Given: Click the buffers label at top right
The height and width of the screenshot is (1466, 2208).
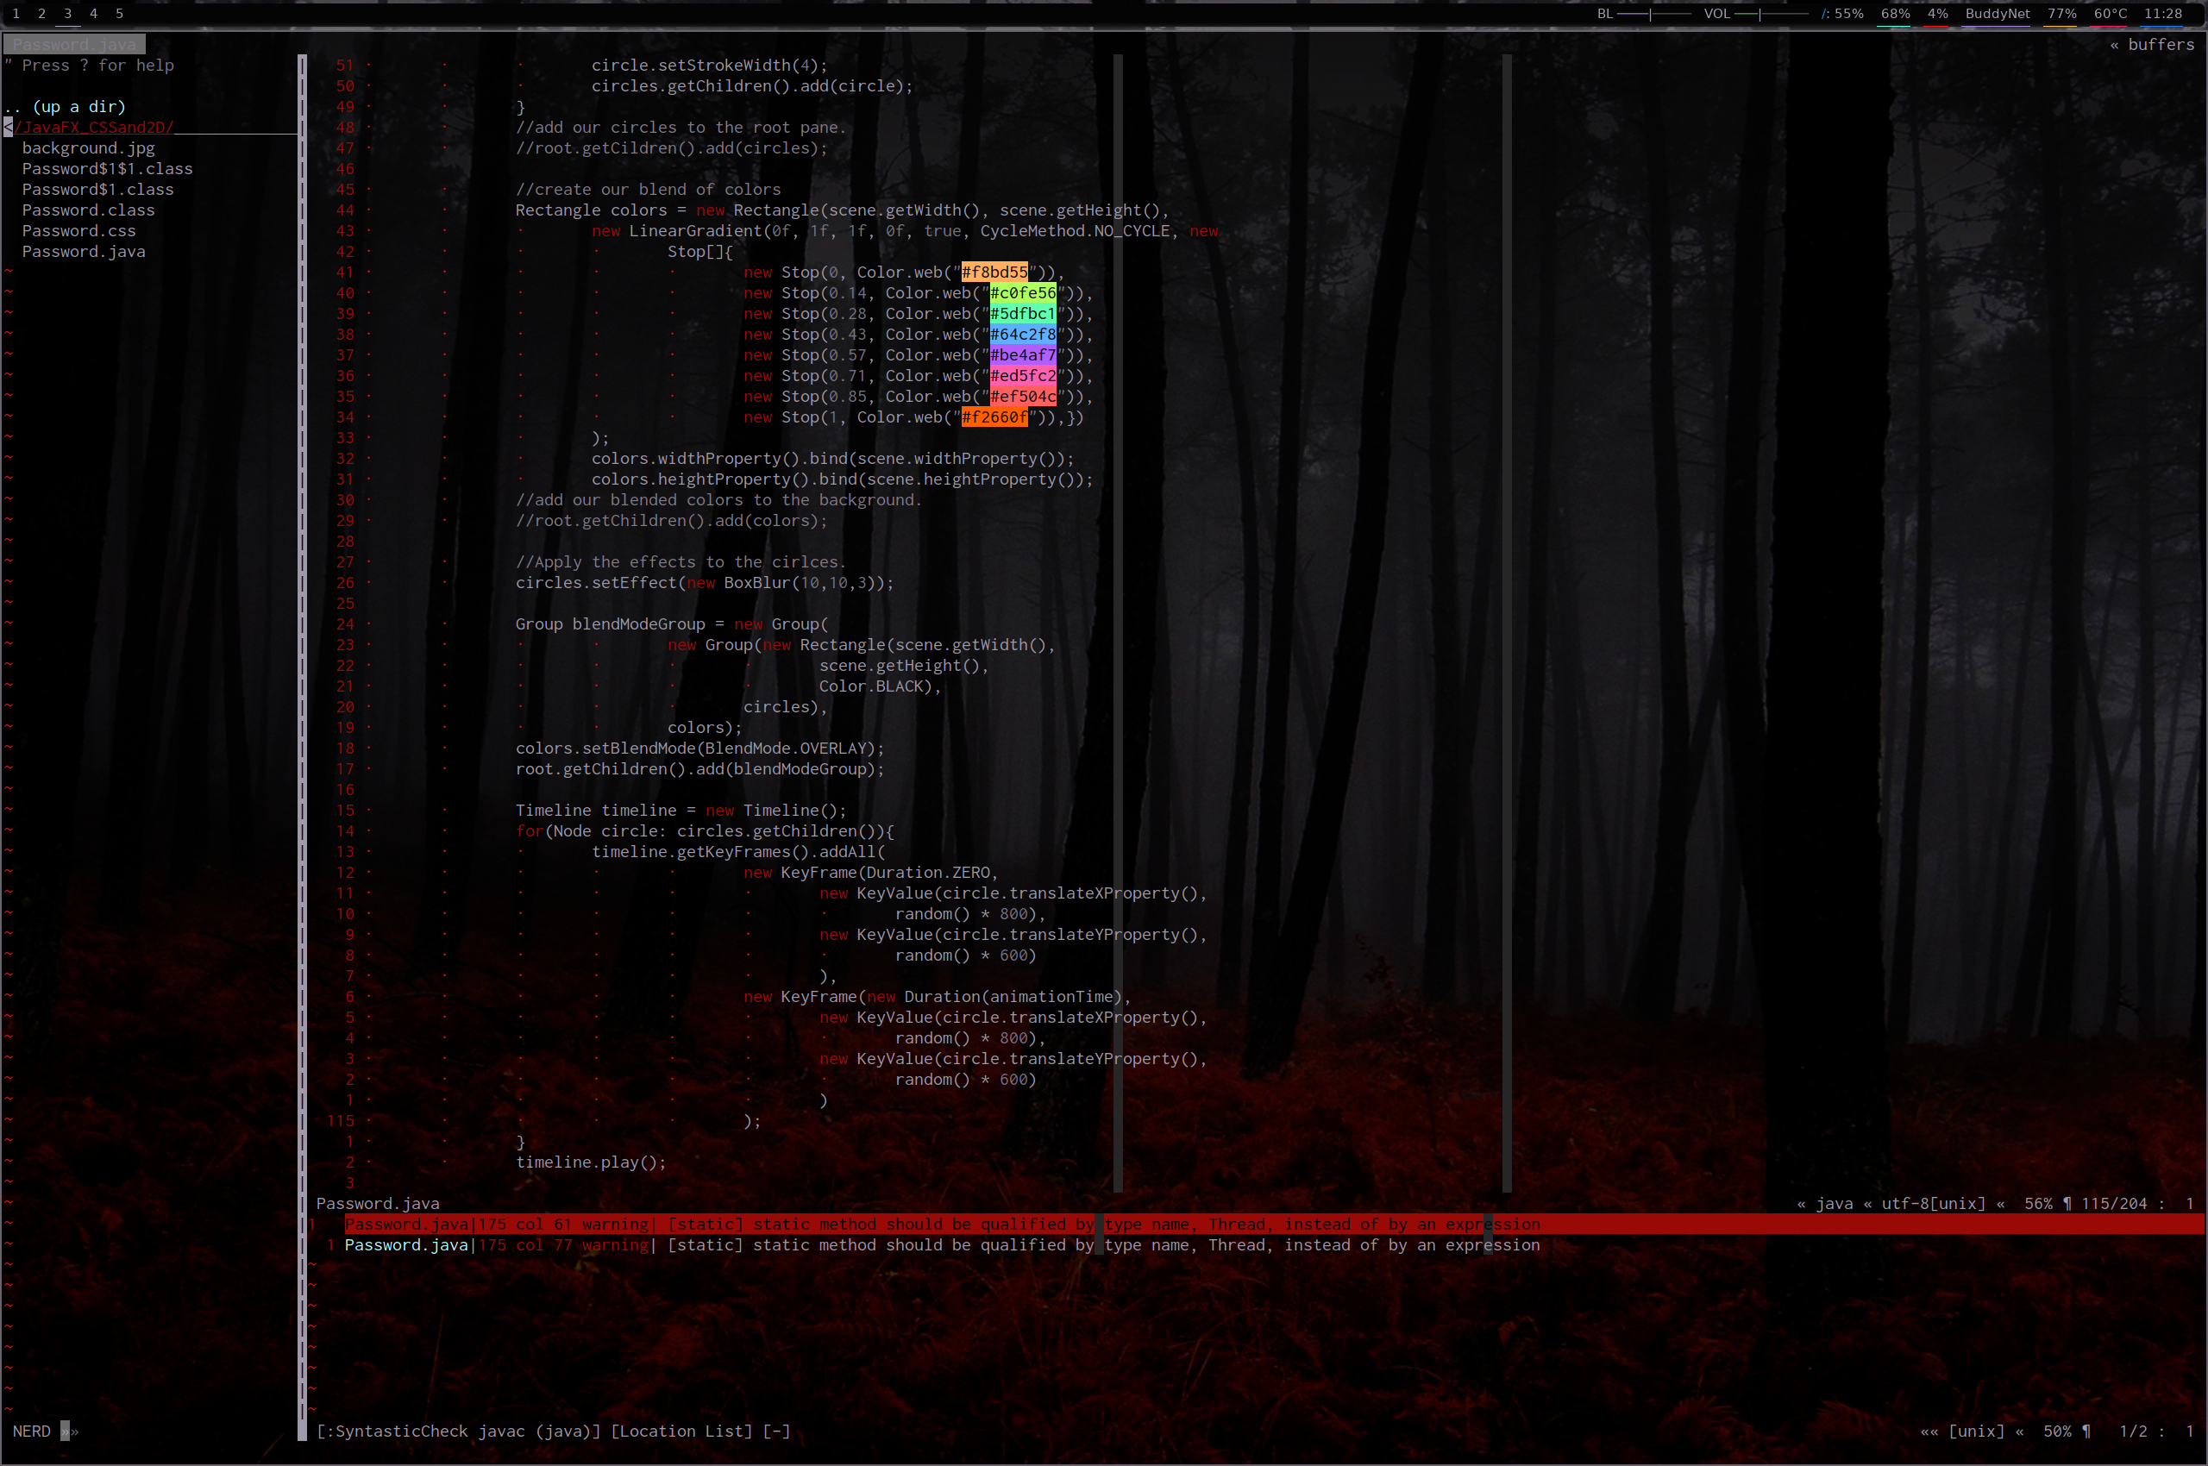Looking at the screenshot, I should 2160,44.
